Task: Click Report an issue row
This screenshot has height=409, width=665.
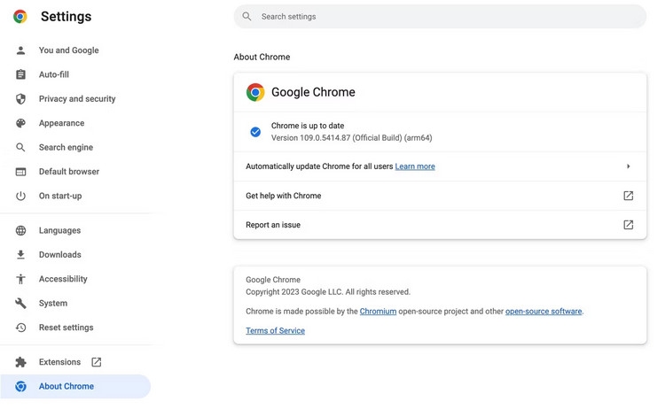Action: pos(440,225)
